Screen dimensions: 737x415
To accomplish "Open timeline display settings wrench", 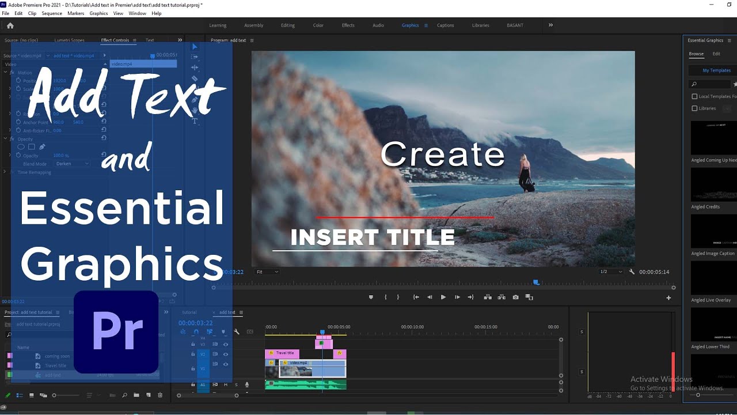I will tap(236, 331).
